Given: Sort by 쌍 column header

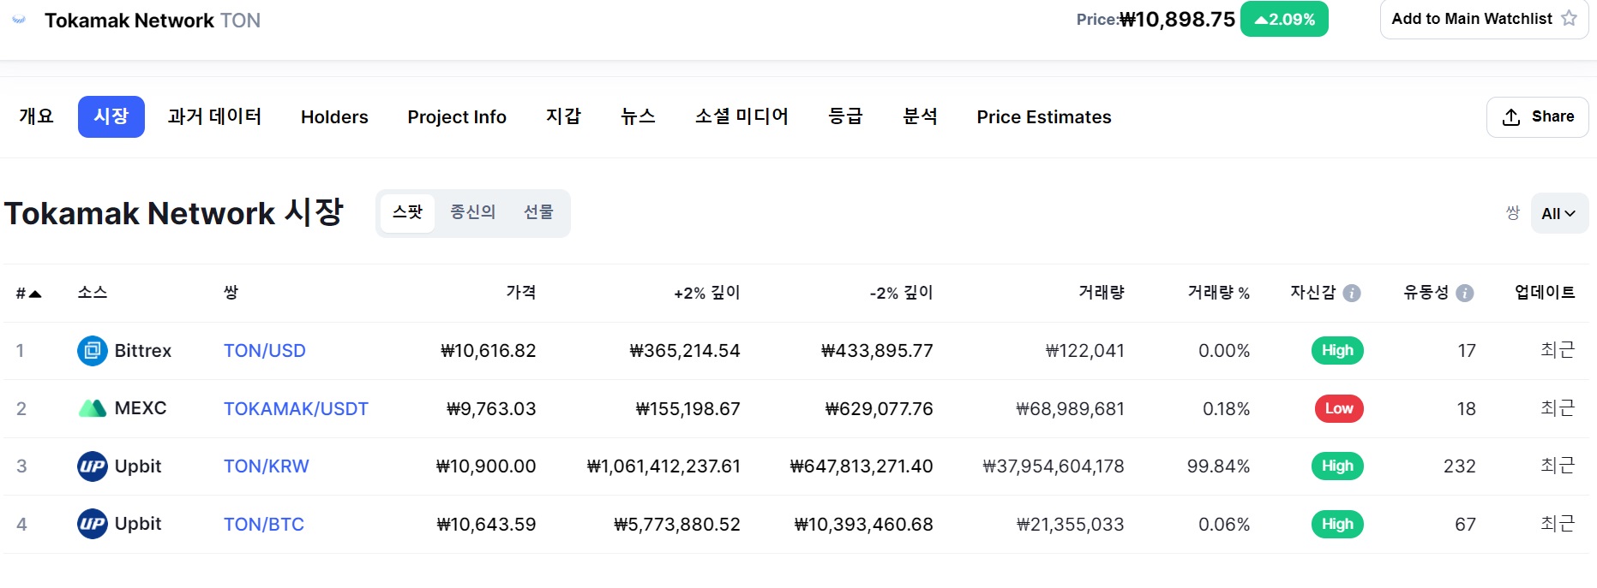Looking at the screenshot, I should click(231, 293).
